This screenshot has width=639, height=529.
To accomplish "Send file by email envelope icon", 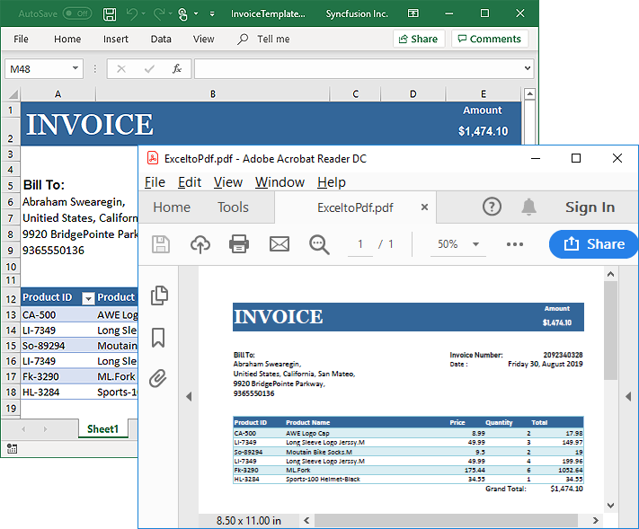I will [280, 244].
